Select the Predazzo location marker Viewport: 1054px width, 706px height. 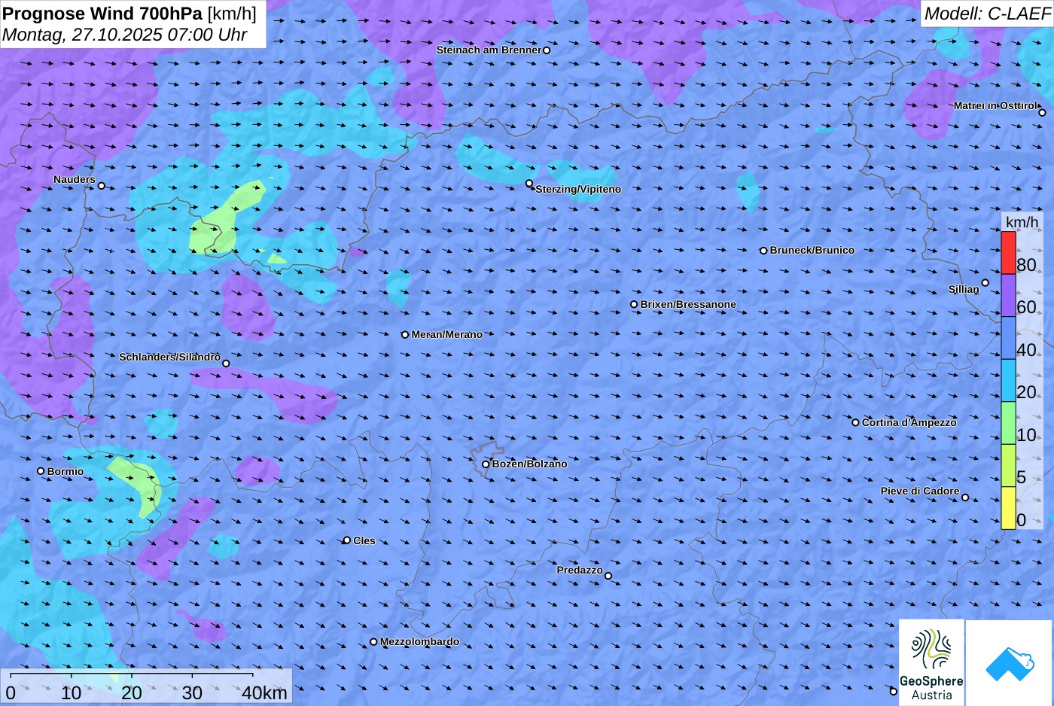(608, 576)
